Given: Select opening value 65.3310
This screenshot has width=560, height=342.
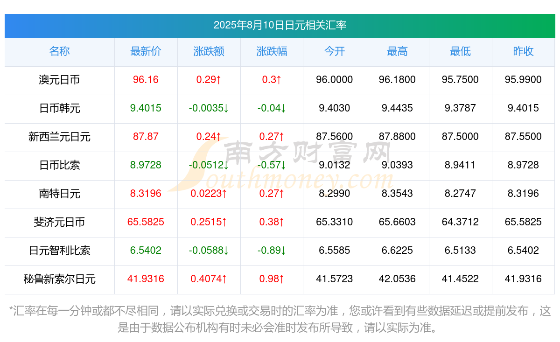Looking at the screenshot, I should coord(335,222).
